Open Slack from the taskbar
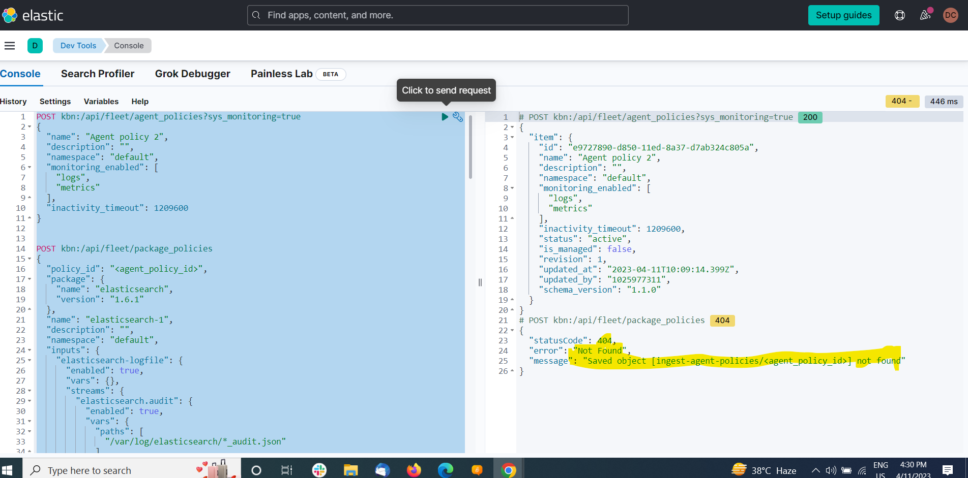 pos(319,470)
